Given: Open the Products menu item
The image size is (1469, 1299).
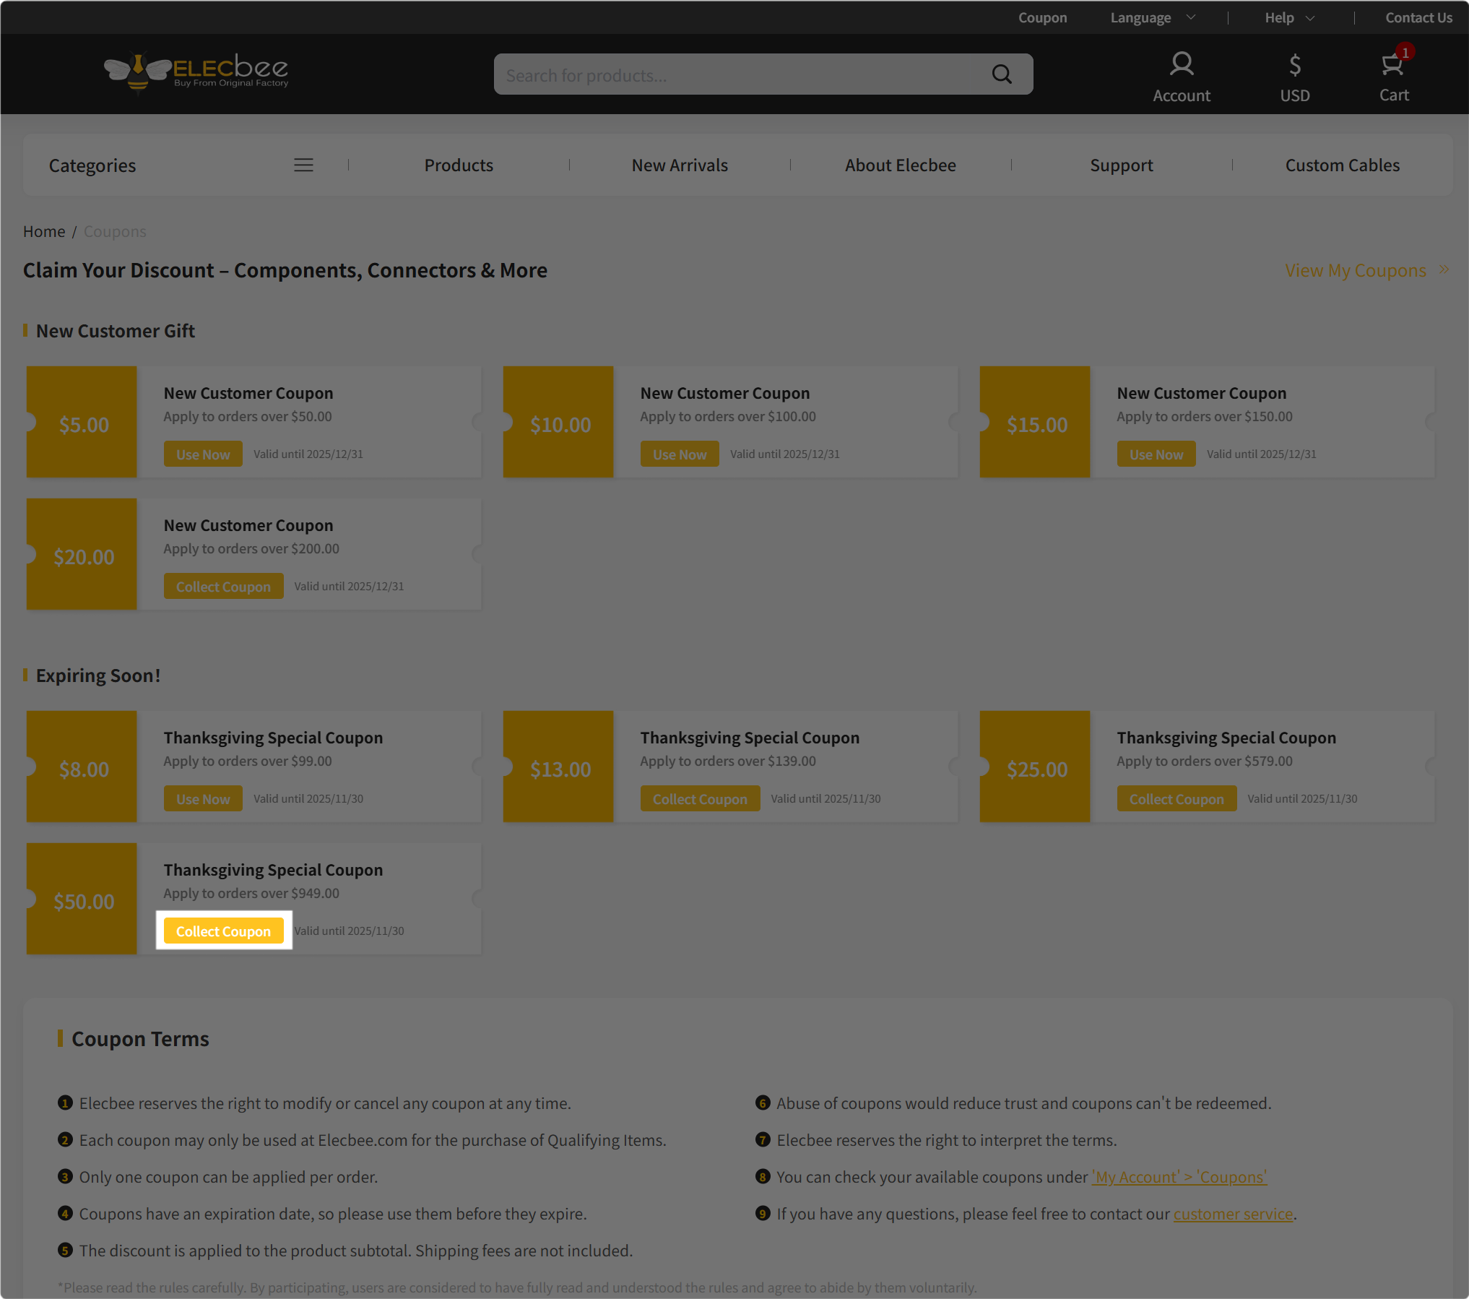Looking at the screenshot, I should coord(459,165).
